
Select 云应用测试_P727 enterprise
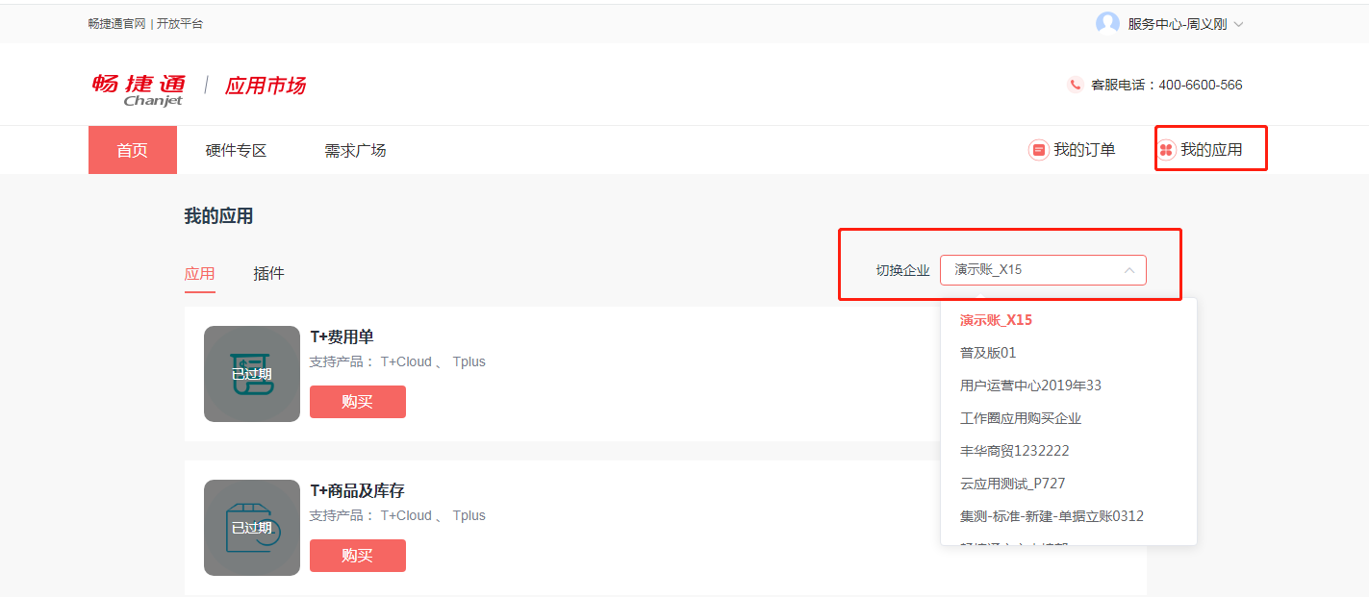point(1013,484)
